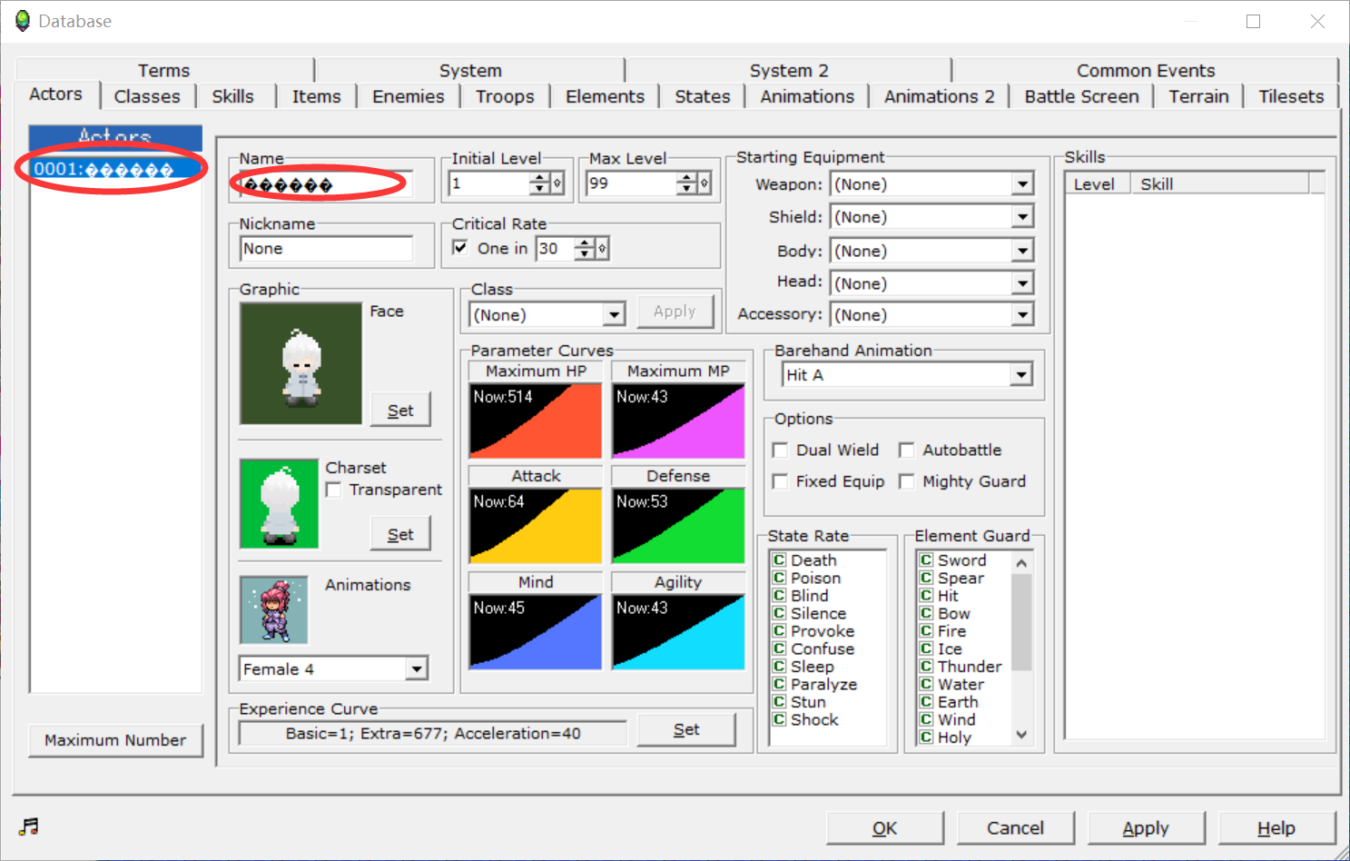Image resolution: width=1350 pixels, height=861 pixels.
Task: Click the Water element guard C icon
Action: (x=926, y=684)
